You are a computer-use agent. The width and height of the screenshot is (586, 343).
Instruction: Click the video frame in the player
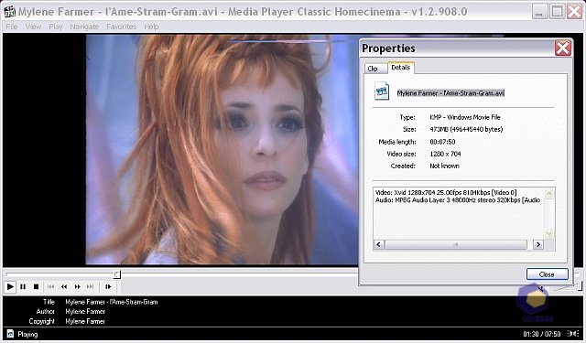[x=222, y=149]
